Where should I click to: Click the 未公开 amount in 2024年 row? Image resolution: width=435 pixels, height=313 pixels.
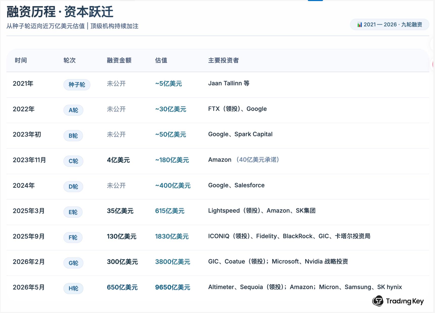[x=116, y=185]
